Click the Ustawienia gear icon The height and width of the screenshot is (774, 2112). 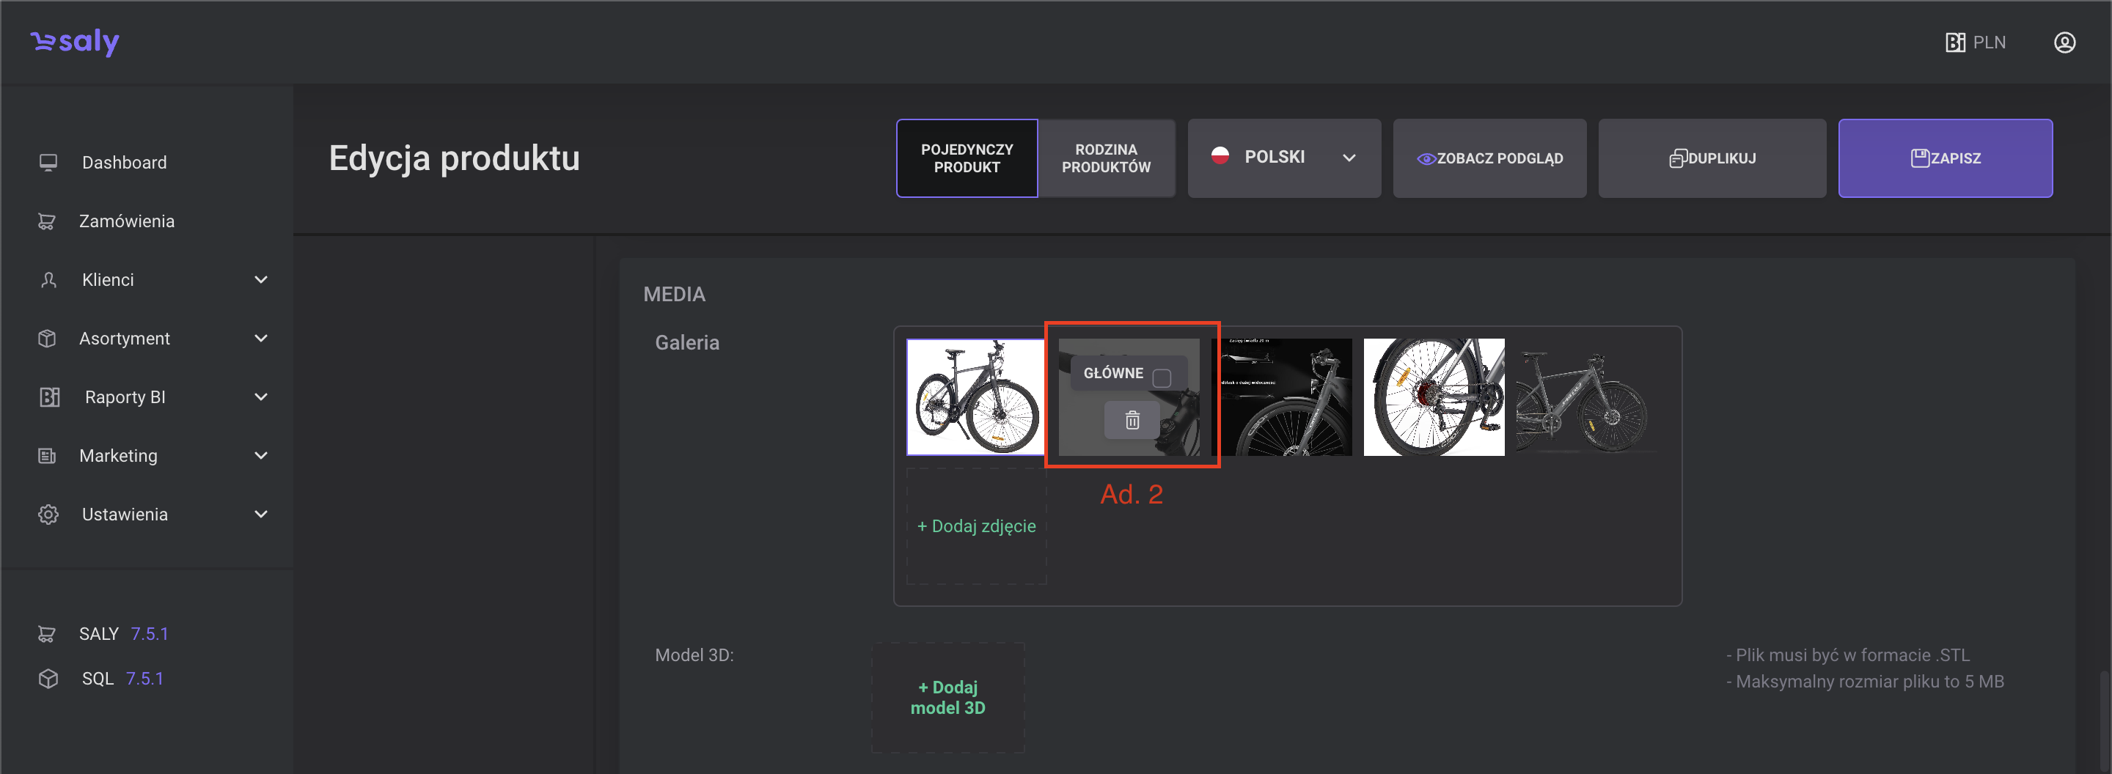coord(48,515)
